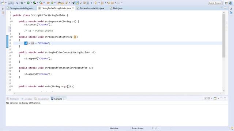Click the Outline view icon in right sidebar
The width and height of the screenshot is (234, 131).
pyautogui.click(x=231, y=13)
